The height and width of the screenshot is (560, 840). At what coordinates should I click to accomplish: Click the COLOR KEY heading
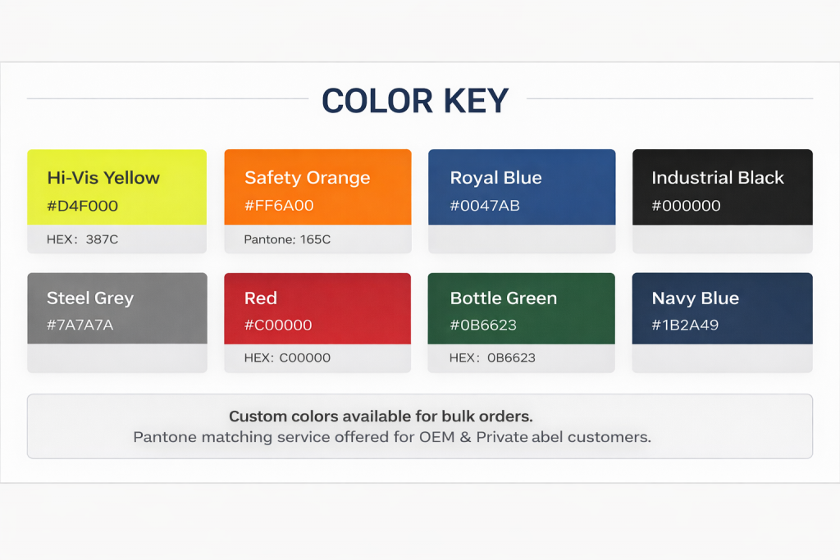coord(415,101)
